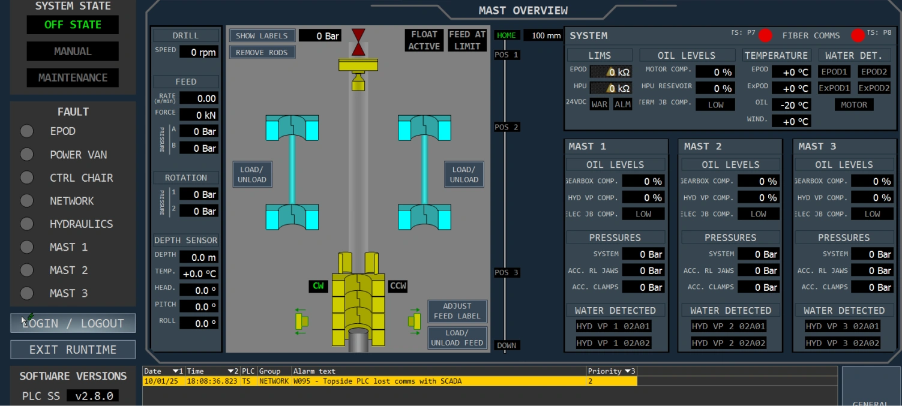The height and width of the screenshot is (406, 902).
Task: Click the NETWORK fault indicator lamp
Action: tap(26, 201)
